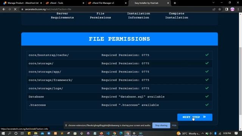Open Microsoft Edge from the taskbar

121,133
